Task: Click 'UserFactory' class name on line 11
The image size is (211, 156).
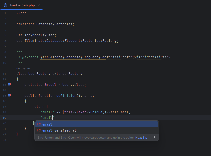Action: click(39, 74)
